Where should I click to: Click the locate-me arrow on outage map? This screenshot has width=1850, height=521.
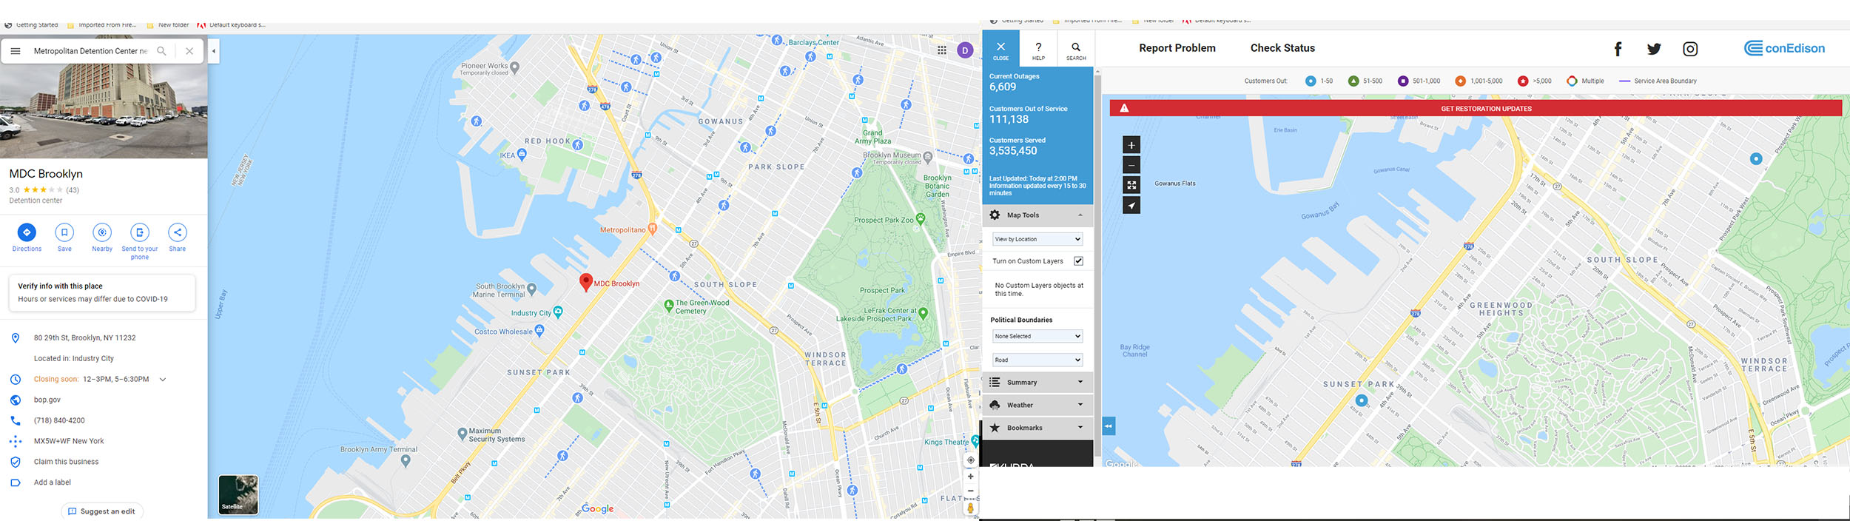tap(1131, 206)
